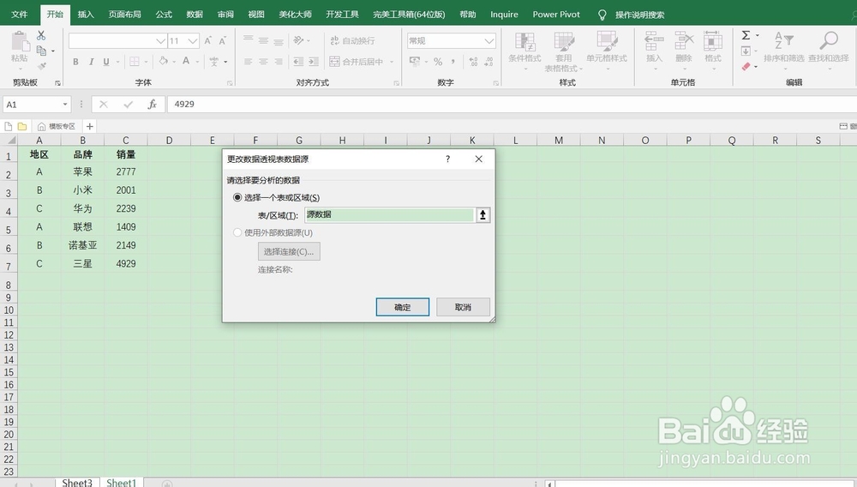Switch to the Sheet3 worksheet tab
857x487 pixels.
(x=77, y=482)
